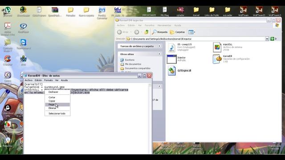Open the Explorer Favoritos menu

tap(150, 25)
